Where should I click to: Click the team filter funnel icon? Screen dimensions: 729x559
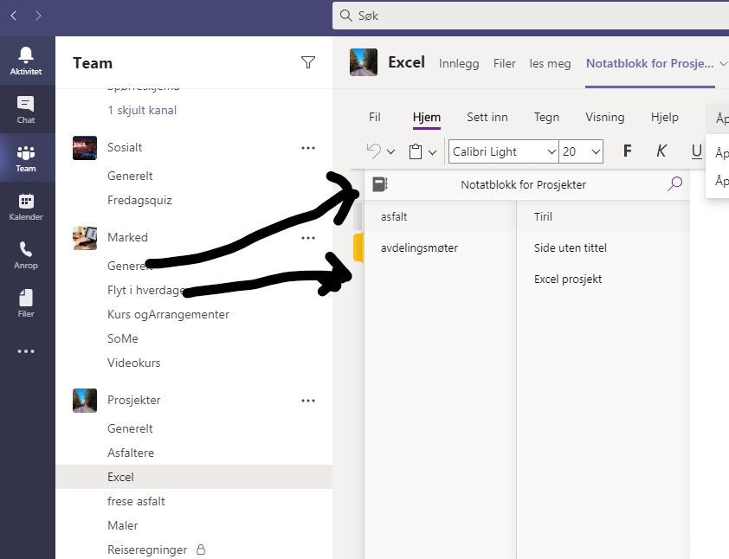[308, 61]
